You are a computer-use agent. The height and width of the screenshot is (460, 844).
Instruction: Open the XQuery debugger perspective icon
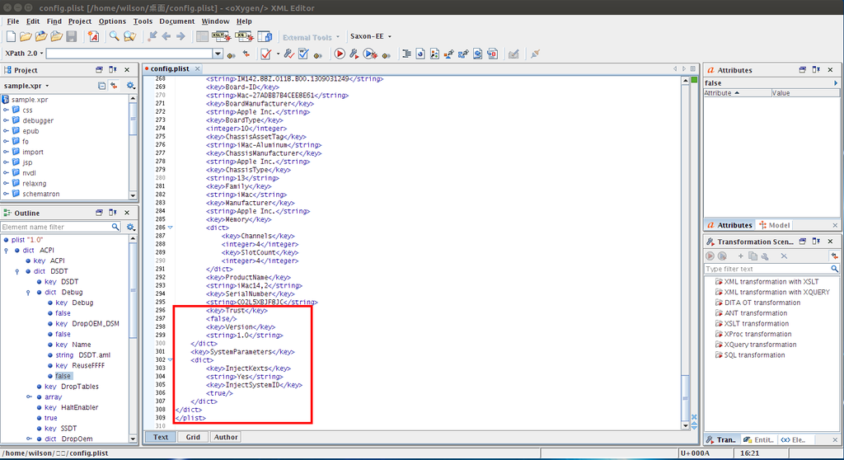coord(244,36)
